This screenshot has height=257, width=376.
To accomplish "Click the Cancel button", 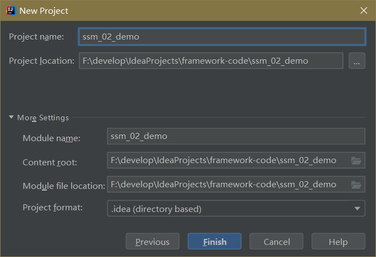I will pyautogui.click(x=276, y=242).
